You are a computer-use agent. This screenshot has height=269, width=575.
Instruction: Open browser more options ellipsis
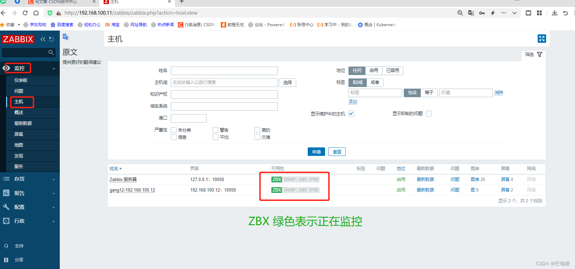pyautogui.click(x=503, y=13)
